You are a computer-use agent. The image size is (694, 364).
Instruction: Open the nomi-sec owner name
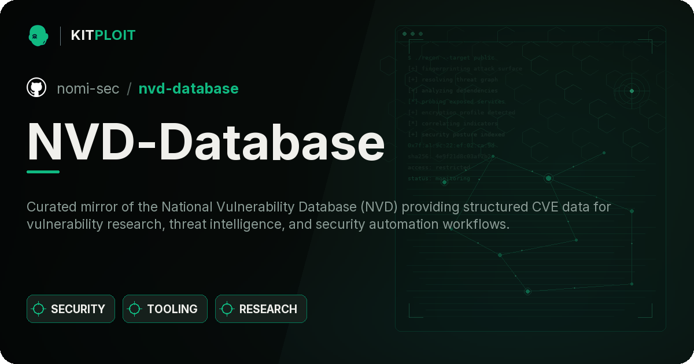click(88, 88)
